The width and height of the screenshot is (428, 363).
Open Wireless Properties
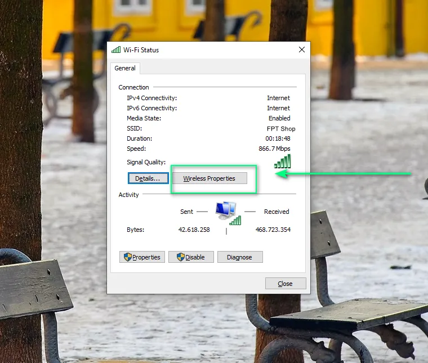coord(209,178)
